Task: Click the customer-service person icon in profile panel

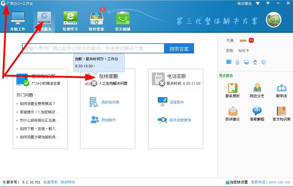Action: [255, 62]
